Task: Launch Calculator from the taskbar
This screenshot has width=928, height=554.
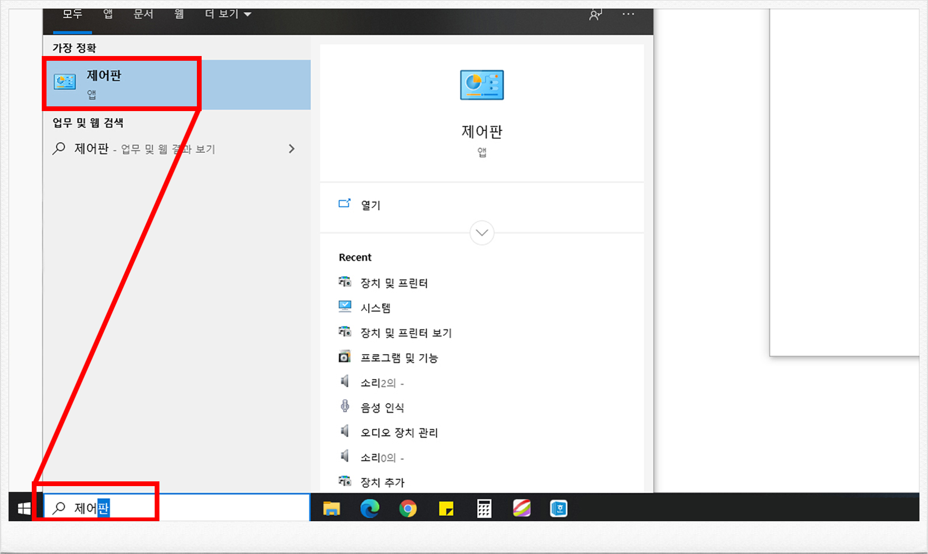Action: (484, 508)
